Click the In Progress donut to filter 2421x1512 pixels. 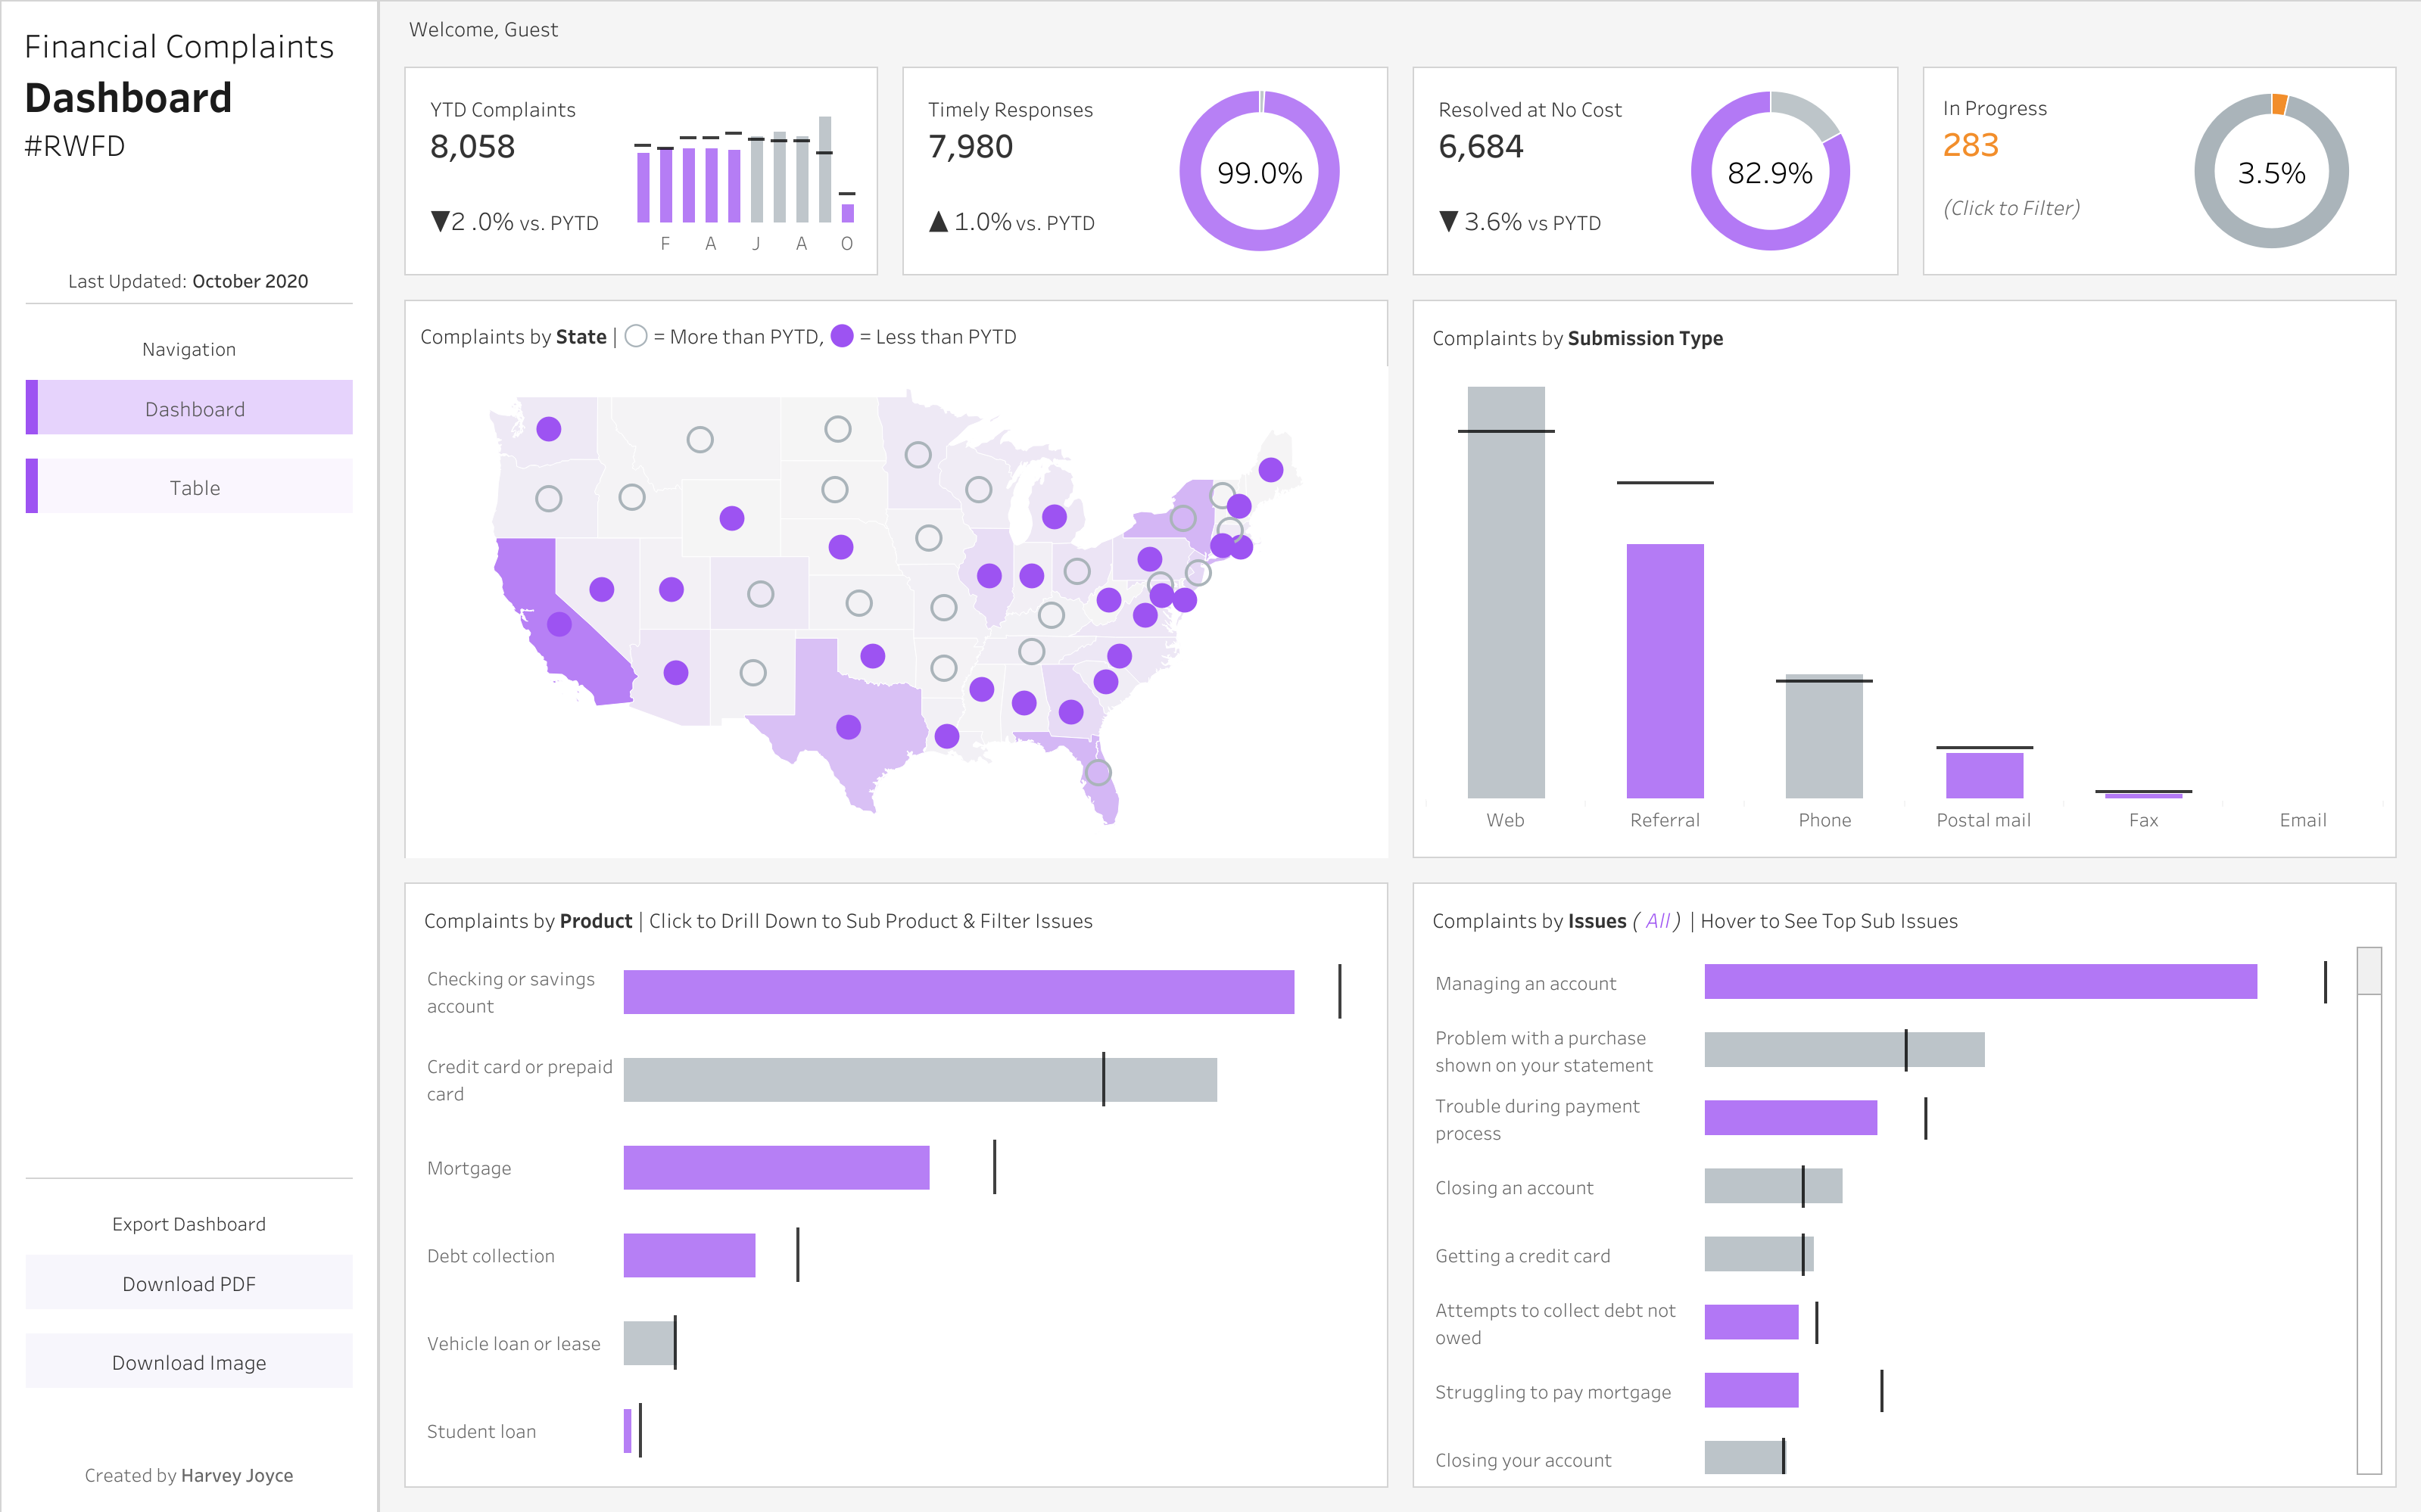[x=2273, y=172]
